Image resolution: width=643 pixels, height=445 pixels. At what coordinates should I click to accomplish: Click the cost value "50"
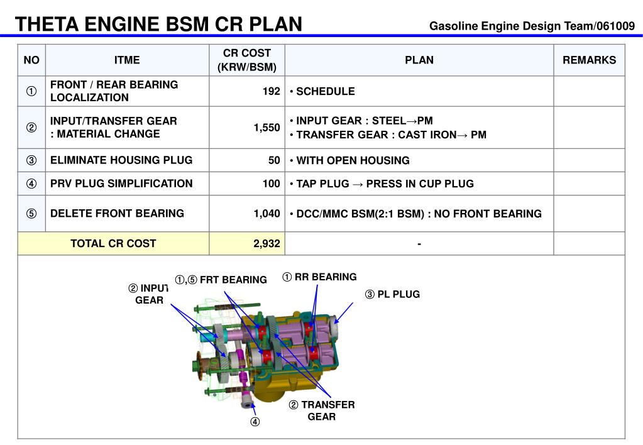pos(274,160)
